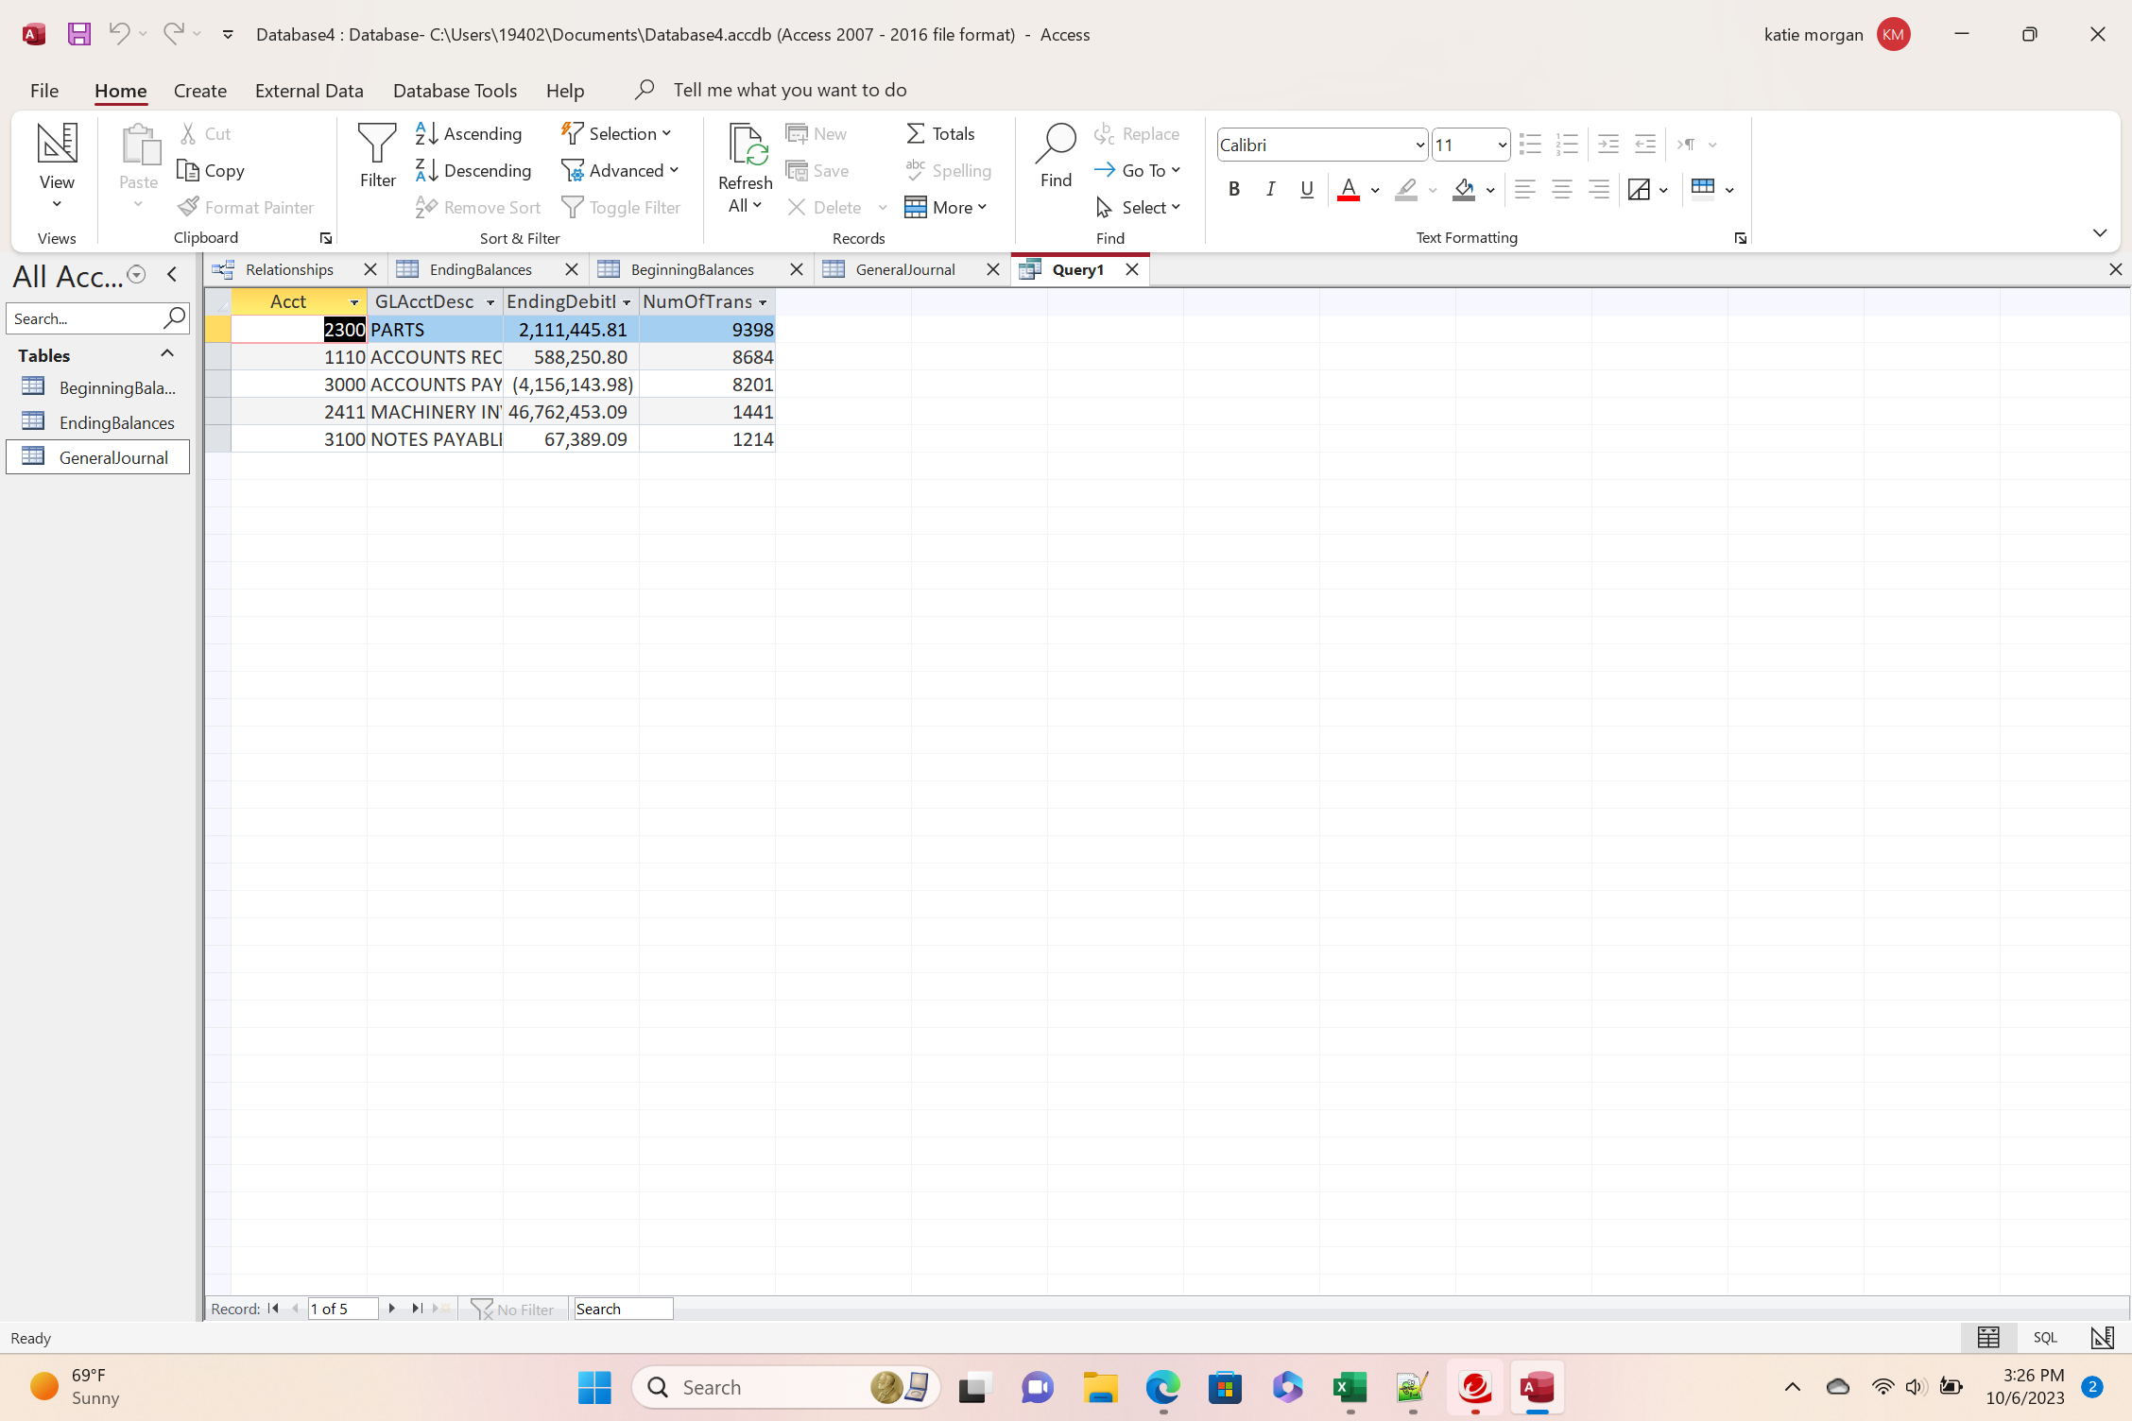Click the Save icon in title bar
2132x1421 pixels.
(x=79, y=34)
